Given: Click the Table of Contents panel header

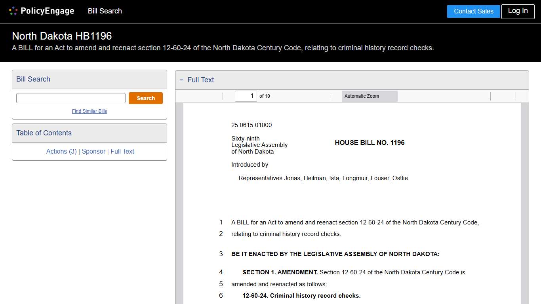Looking at the screenshot, I should click(44, 133).
